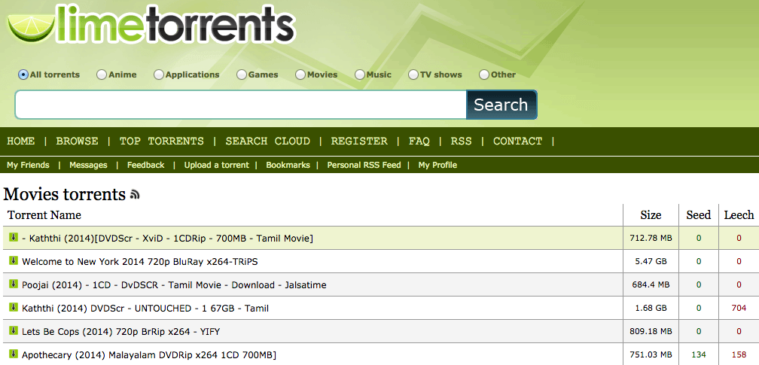Open My Friends link
The height and width of the screenshot is (365, 759).
pyautogui.click(x=28, y=165)
